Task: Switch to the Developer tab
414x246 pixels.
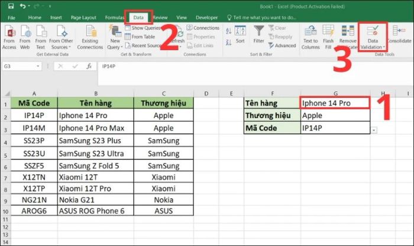Action: (207, 18)
